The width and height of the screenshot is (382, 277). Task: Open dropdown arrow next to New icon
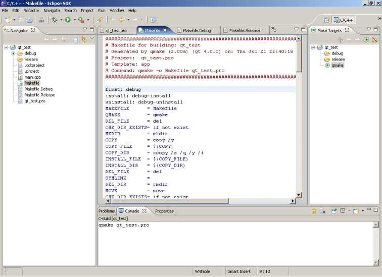(14, 20)
